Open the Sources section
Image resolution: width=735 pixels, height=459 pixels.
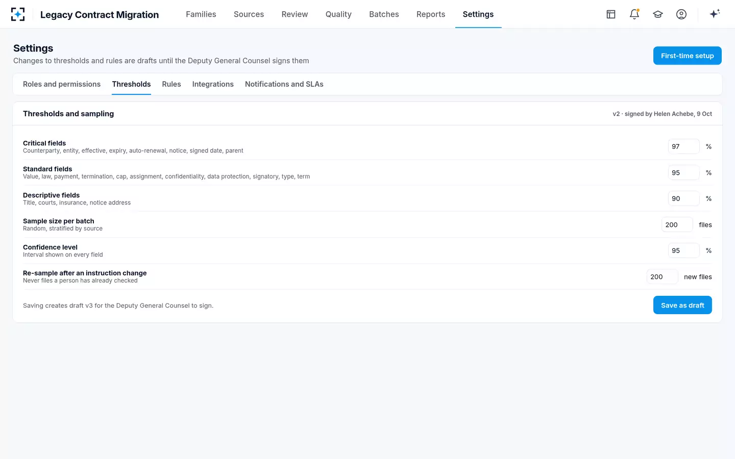[x=249, y=14]
